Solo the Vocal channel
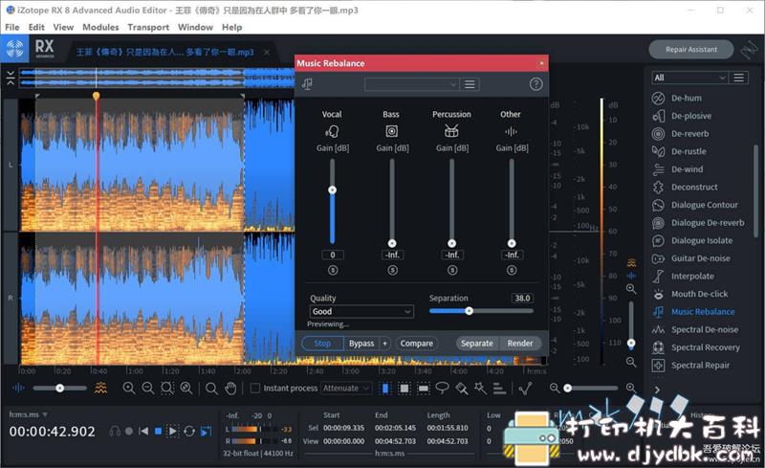This screenshot has width=765, height=468. (333, 270)
